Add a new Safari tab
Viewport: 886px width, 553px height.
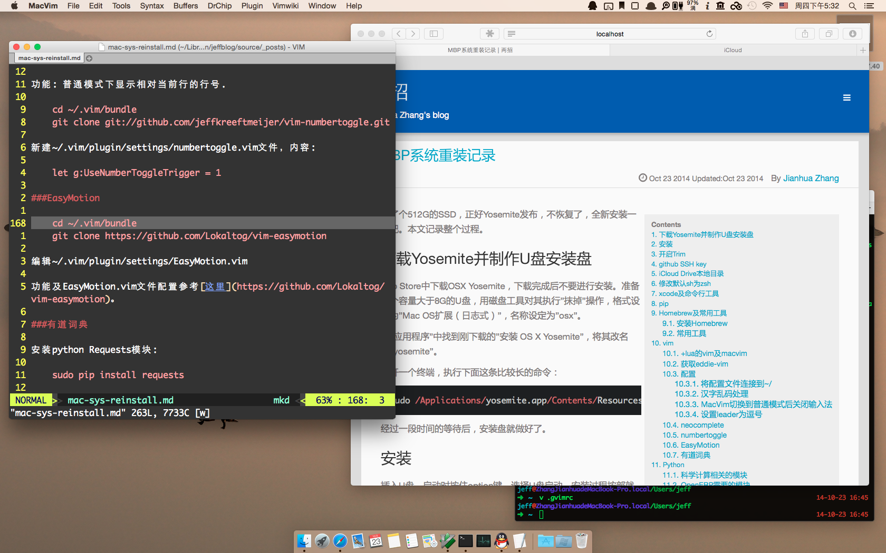[863, 50]
